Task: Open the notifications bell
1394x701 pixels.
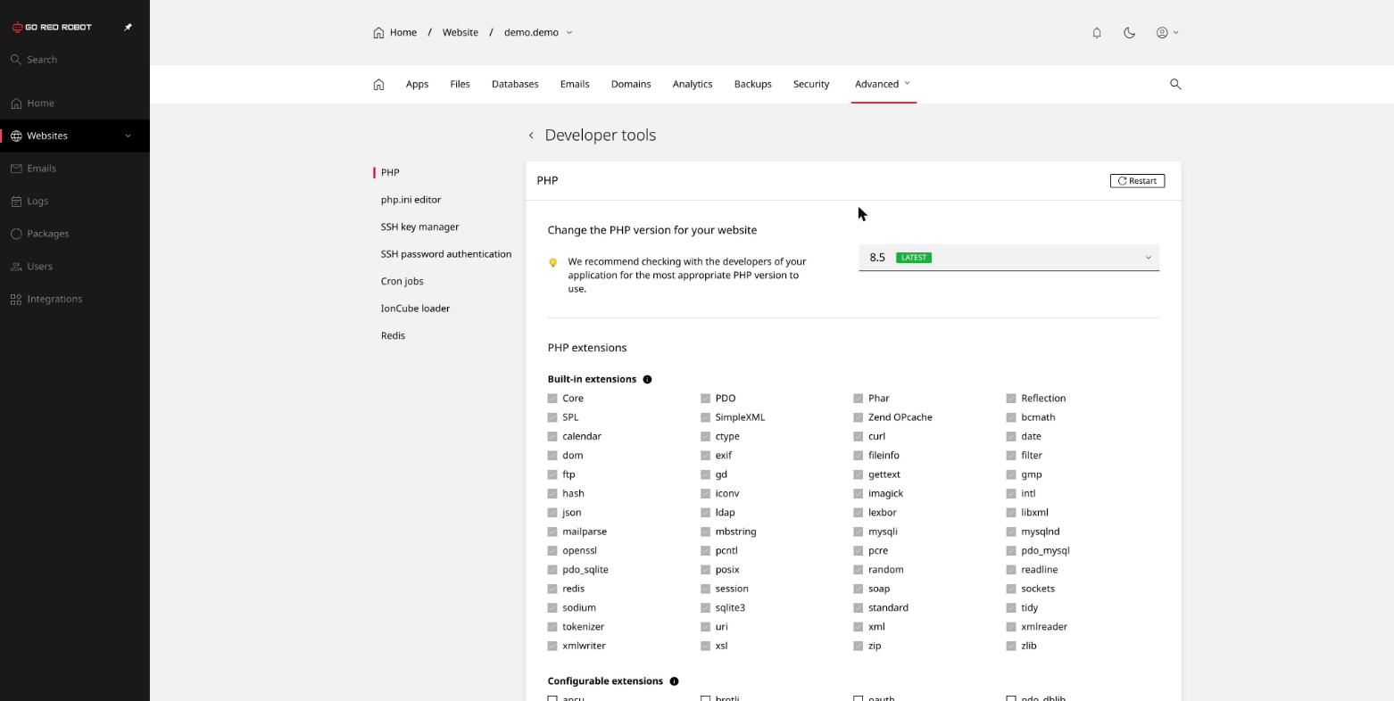Action: pyautogui.click(x=1097, y=32)
